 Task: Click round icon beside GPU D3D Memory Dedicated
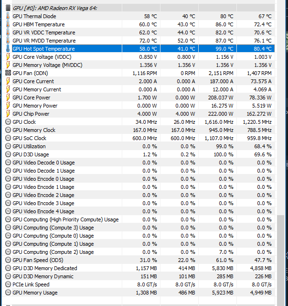point(8,268)
